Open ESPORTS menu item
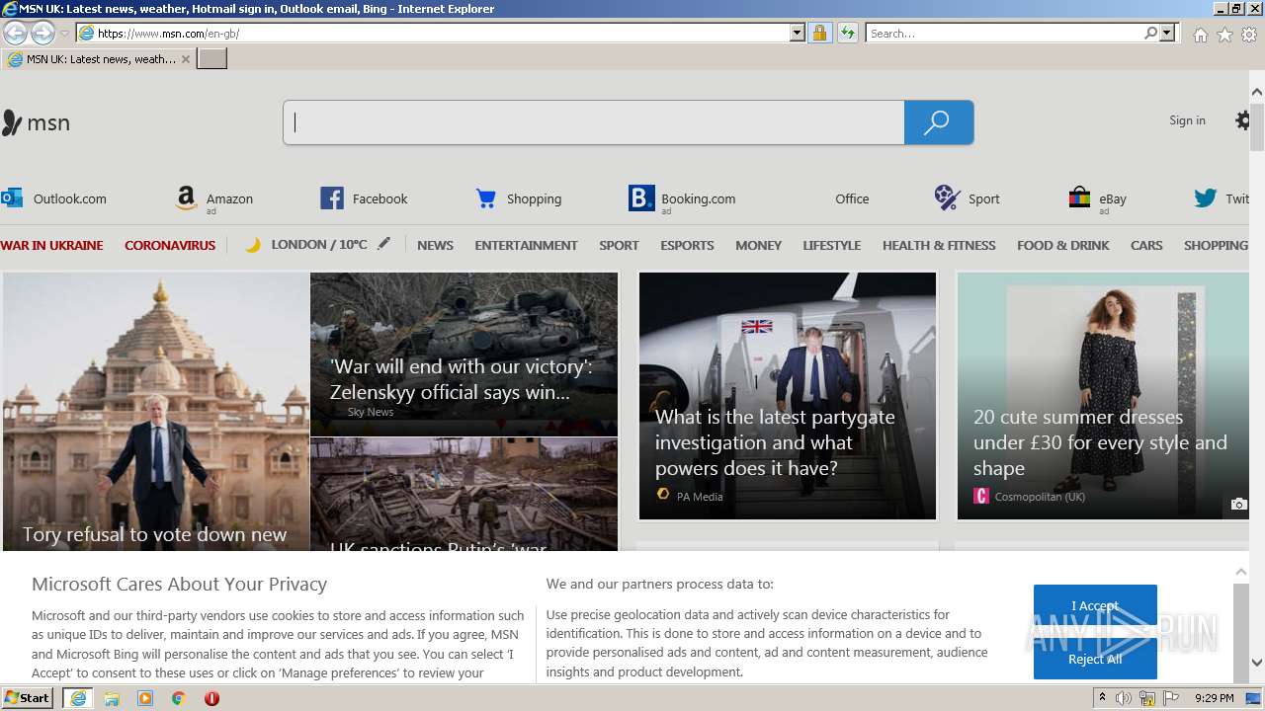This screenshot has width=1265, height=711. tap(687, 245)
